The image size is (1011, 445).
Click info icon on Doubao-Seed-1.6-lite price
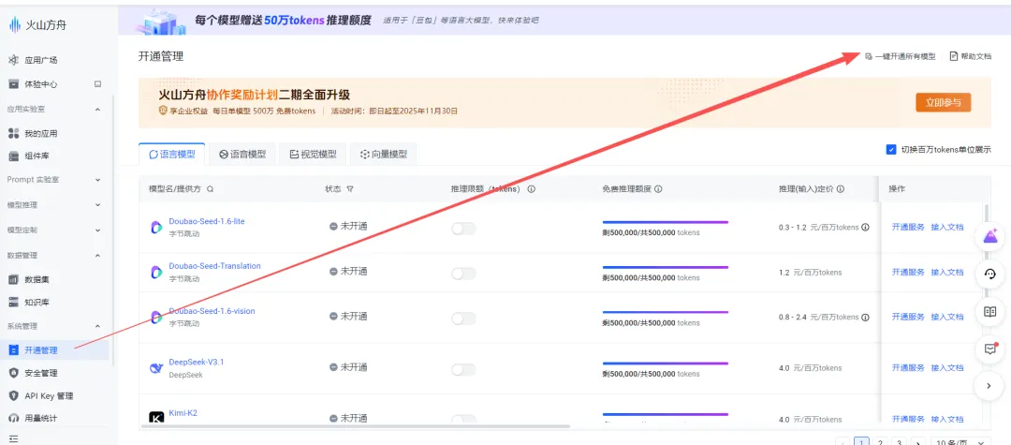click(x=865, y=227)
